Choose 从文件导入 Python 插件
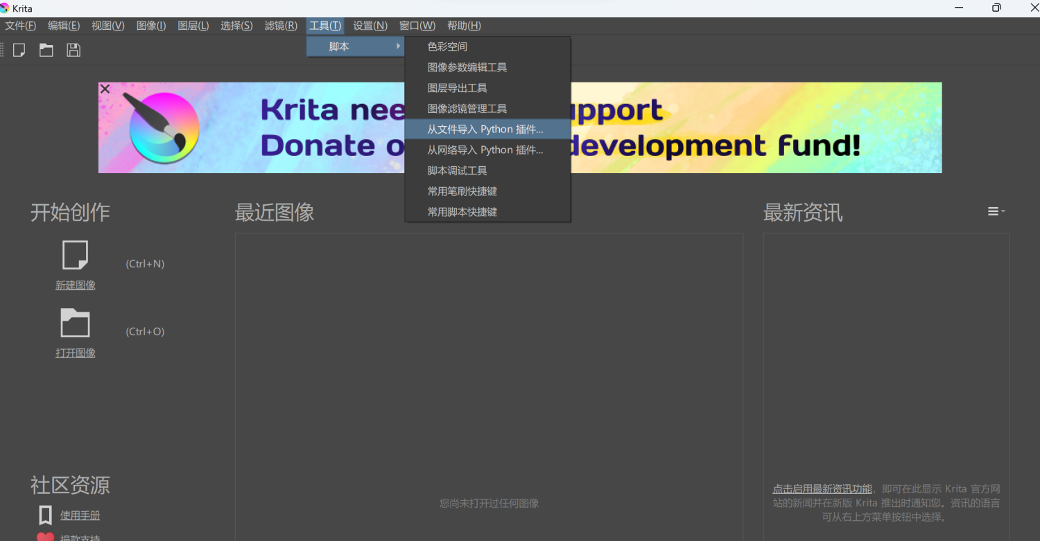The width and height of the screenshot is (1040, 541). coord(487,130)
